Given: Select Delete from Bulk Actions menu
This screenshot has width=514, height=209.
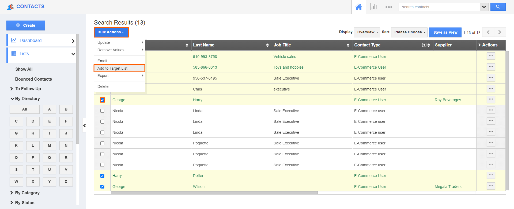Looking at the screenshot, I should [x=103, y=86].
